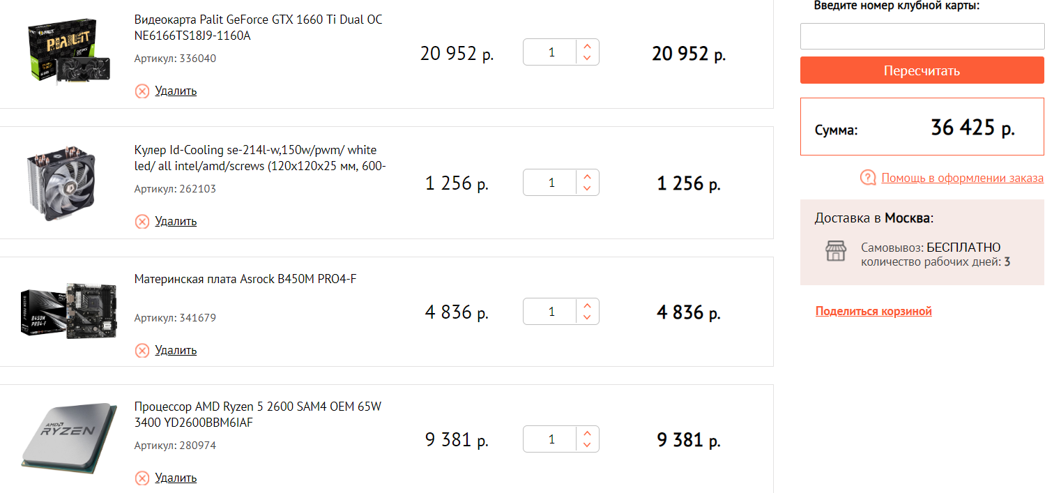Click quantity field of Asrock motherboard

click(x=551, y=312)
